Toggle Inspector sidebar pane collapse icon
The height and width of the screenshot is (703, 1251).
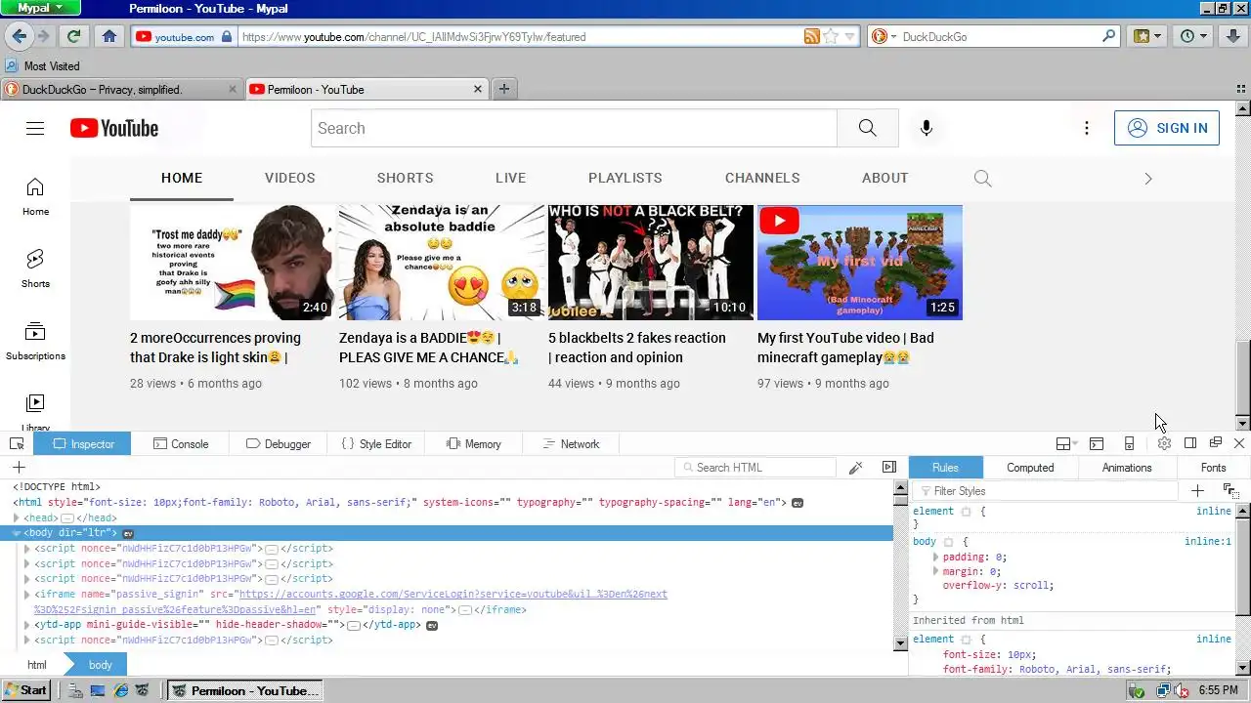(889, 468)
